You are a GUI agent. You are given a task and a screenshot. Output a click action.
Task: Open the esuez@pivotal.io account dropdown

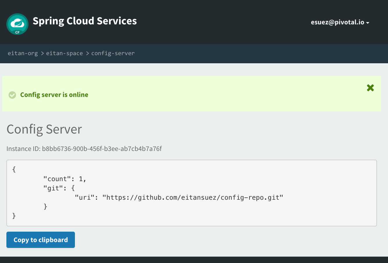pyautogui.click(x=340, y=22)
